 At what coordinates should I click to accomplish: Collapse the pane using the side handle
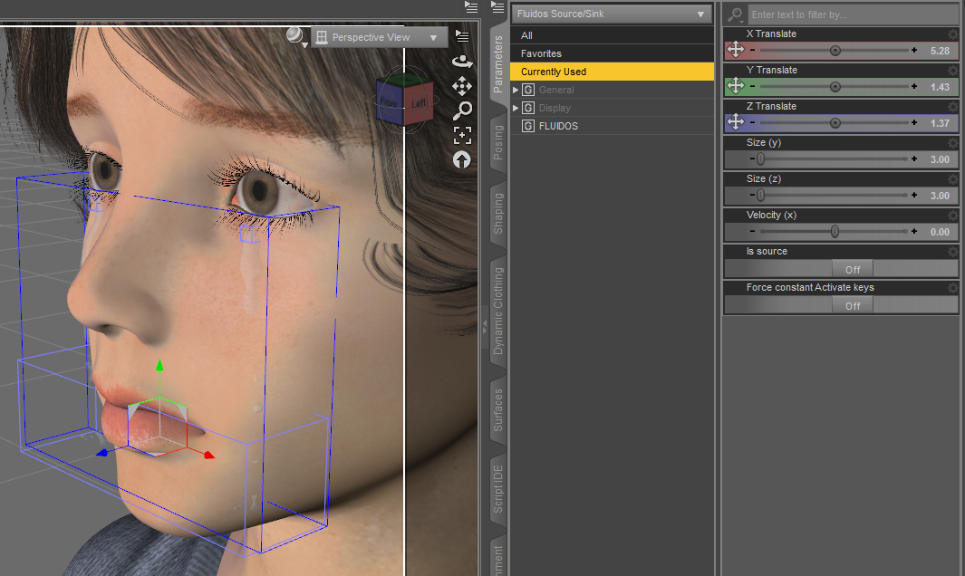click(485, 327)
